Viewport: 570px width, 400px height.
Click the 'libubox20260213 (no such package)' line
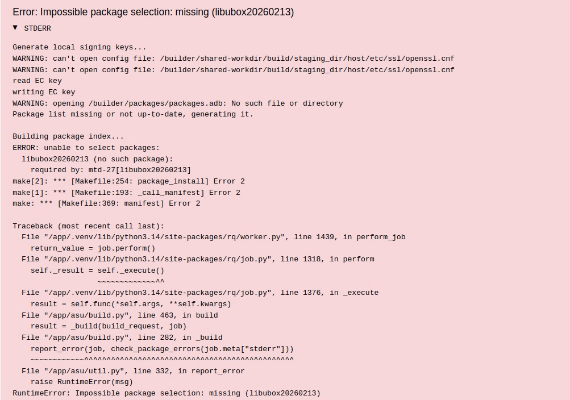click(x=97, y=159)
